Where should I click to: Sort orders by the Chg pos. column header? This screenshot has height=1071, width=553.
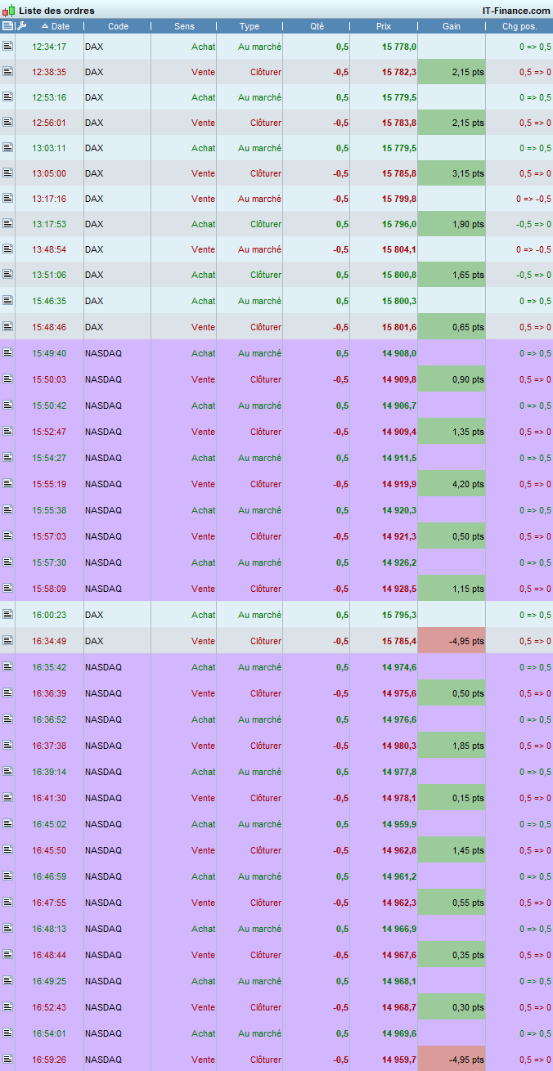[519, 26]
